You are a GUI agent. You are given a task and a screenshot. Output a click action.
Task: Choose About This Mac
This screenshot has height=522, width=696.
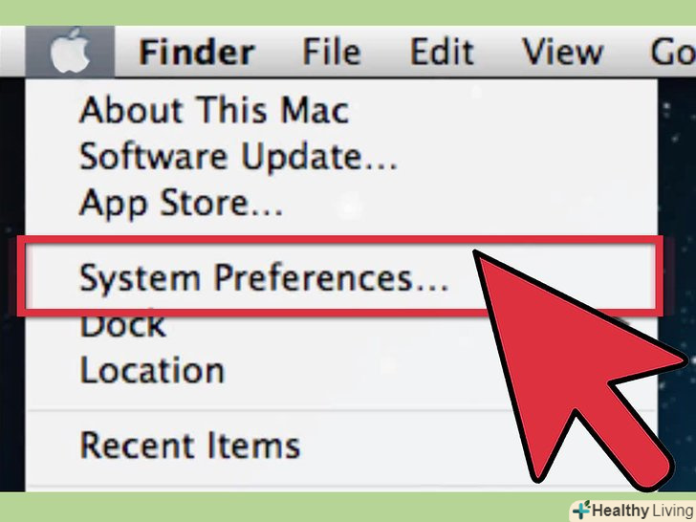pos(214,110)
